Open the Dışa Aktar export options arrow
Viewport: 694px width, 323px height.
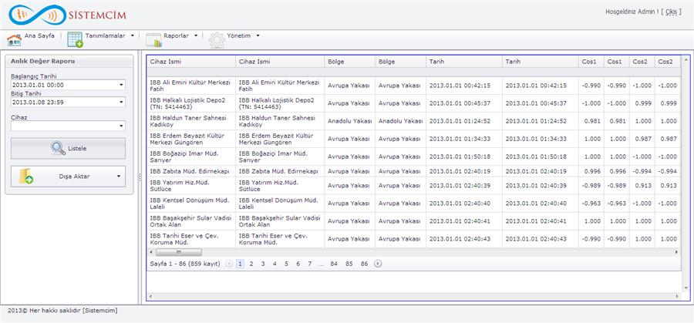pos(119,177)
